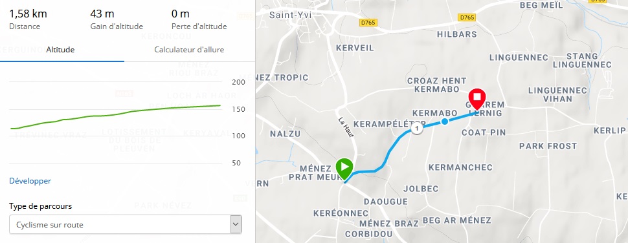Image resolution: width=628 pixels, height=243 pixels.
Task: Expand the chart via Développer link
Action: coord(30,181)
